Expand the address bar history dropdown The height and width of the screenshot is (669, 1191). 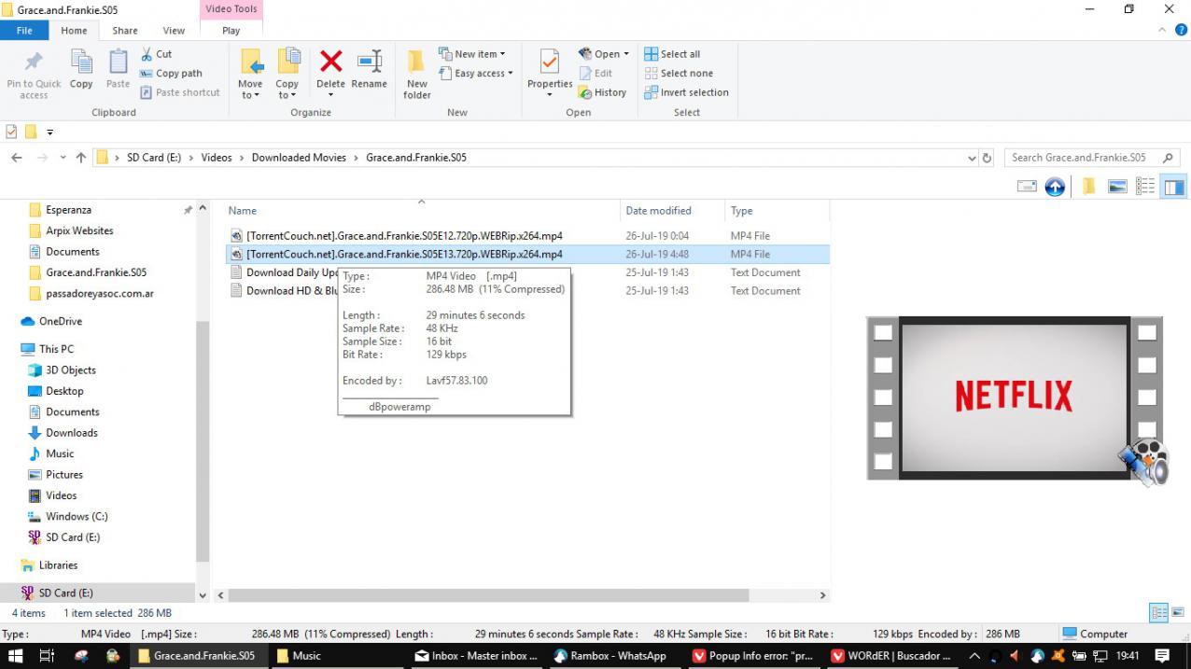click(972, 158)
